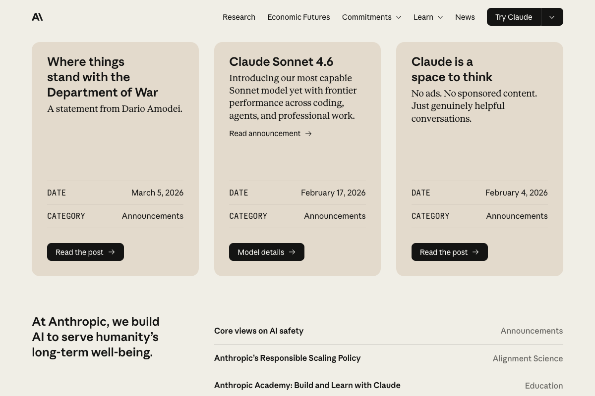Read the post about Department of War
This screenshot has height=396, width=595.
click(85, 252)
